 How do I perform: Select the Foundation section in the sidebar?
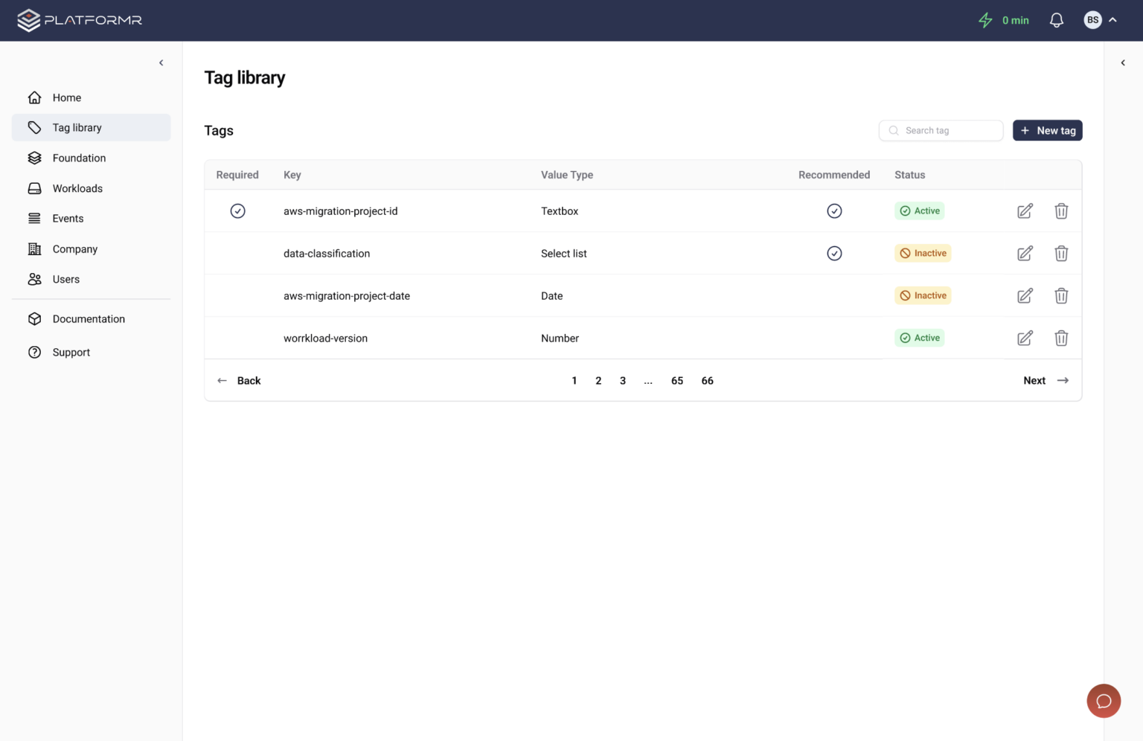79,158
